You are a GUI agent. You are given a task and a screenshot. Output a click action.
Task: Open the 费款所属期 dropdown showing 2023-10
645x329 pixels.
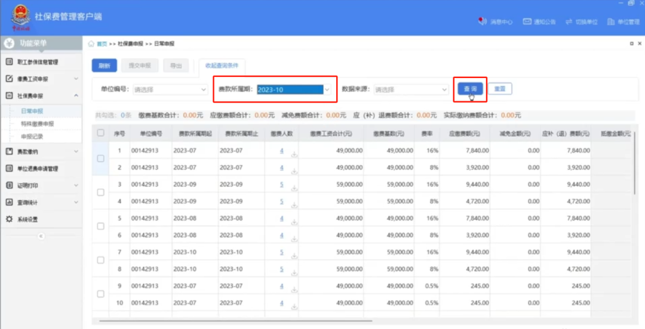tap(294, 89)
